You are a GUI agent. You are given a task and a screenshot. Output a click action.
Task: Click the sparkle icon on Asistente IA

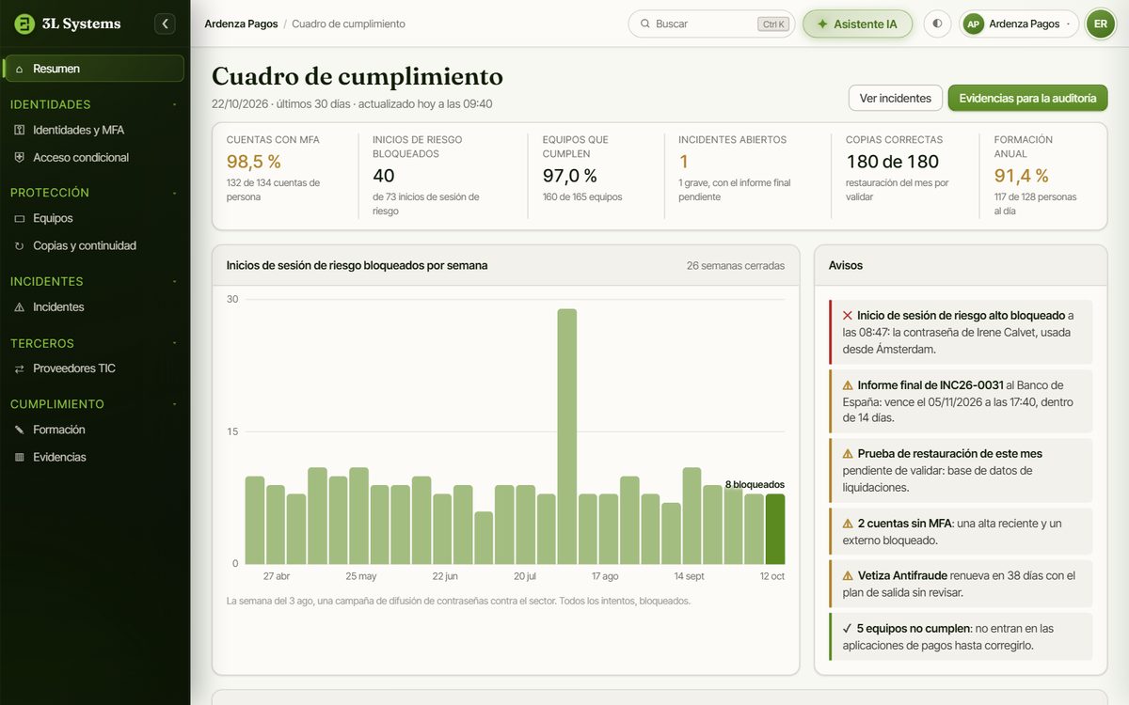822,23
